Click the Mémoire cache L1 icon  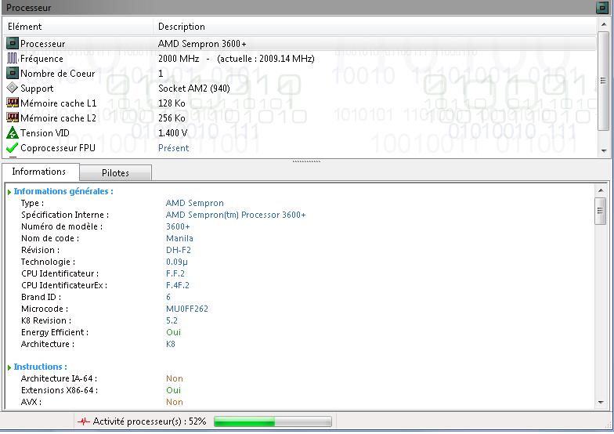(x=13, y=103)
